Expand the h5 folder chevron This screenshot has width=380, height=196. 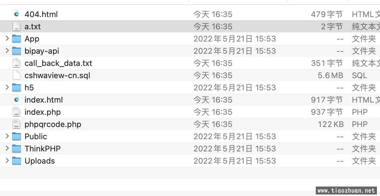click(x=7, y=87)
